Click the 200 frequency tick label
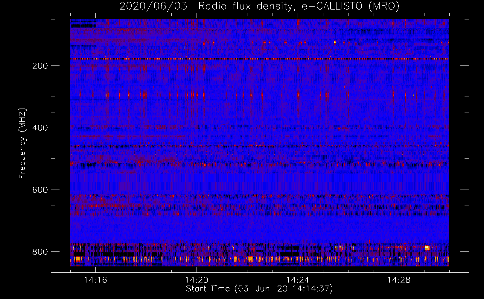 click(x=40, y=66)
